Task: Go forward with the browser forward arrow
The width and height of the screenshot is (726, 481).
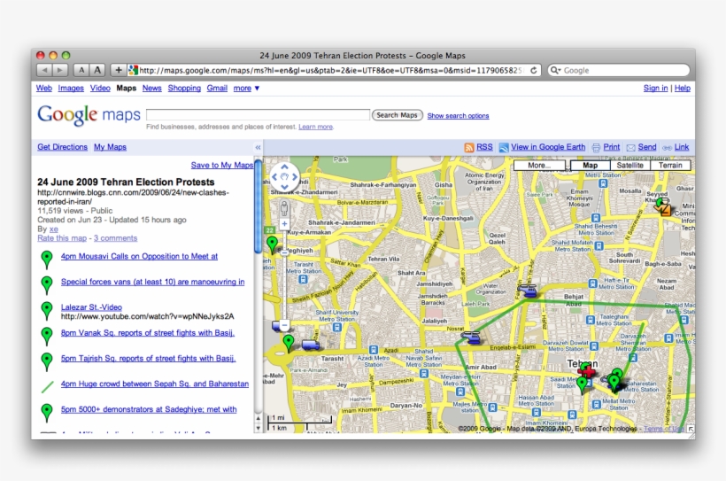Action: (60, 70)
